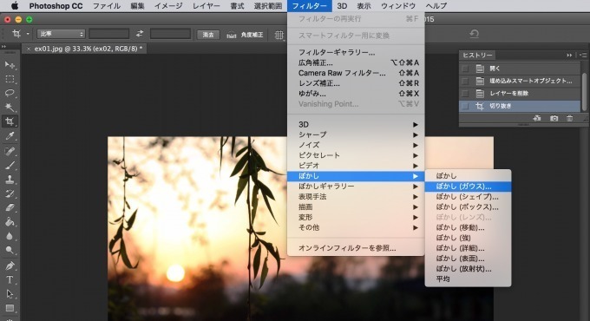
Task: Click the straighten (角度補正) icon
Action: (x=231, y=35)
